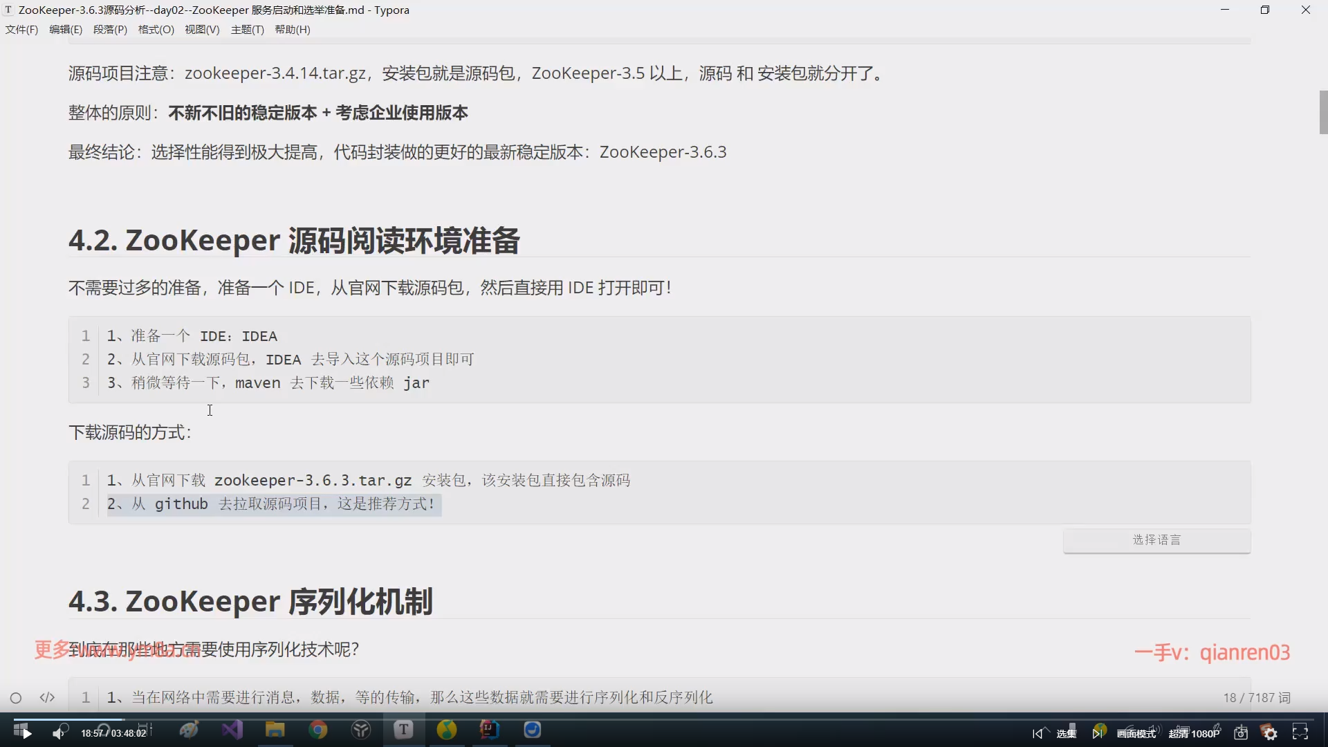Open Visual Studio from the taskbar
Screen dimensions: 1328x747
tap(232, 730)
